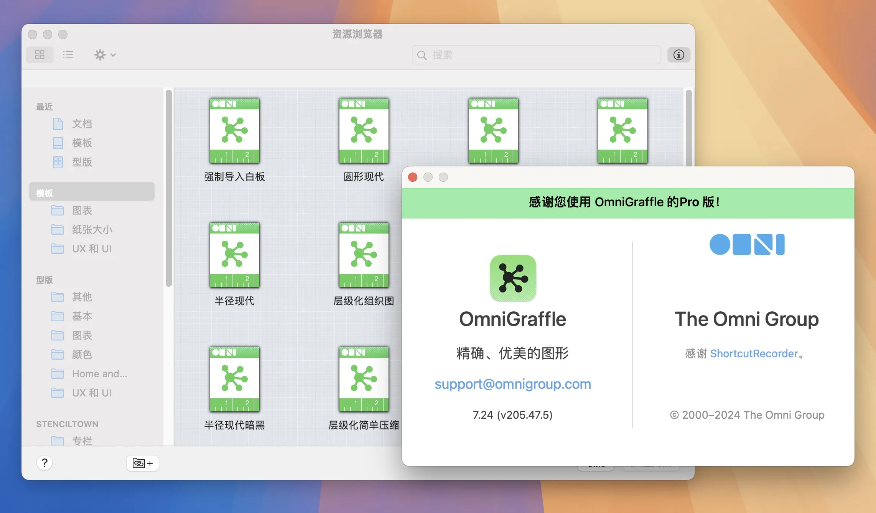Select the STENCILTOWN section header
The width and height of the screenshot is (876, 513).
(x=67, y=424)
